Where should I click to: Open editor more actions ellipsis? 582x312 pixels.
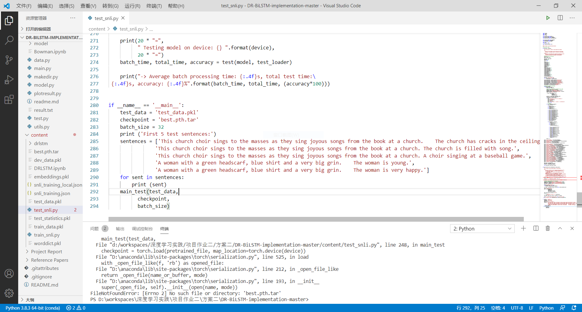coord(572,18)
